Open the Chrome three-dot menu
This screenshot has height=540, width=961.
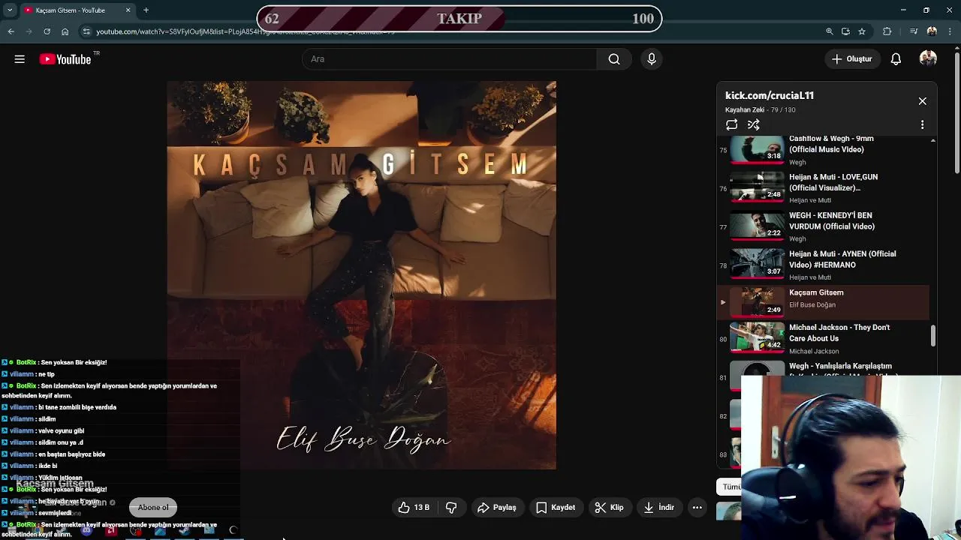(950, 31)
